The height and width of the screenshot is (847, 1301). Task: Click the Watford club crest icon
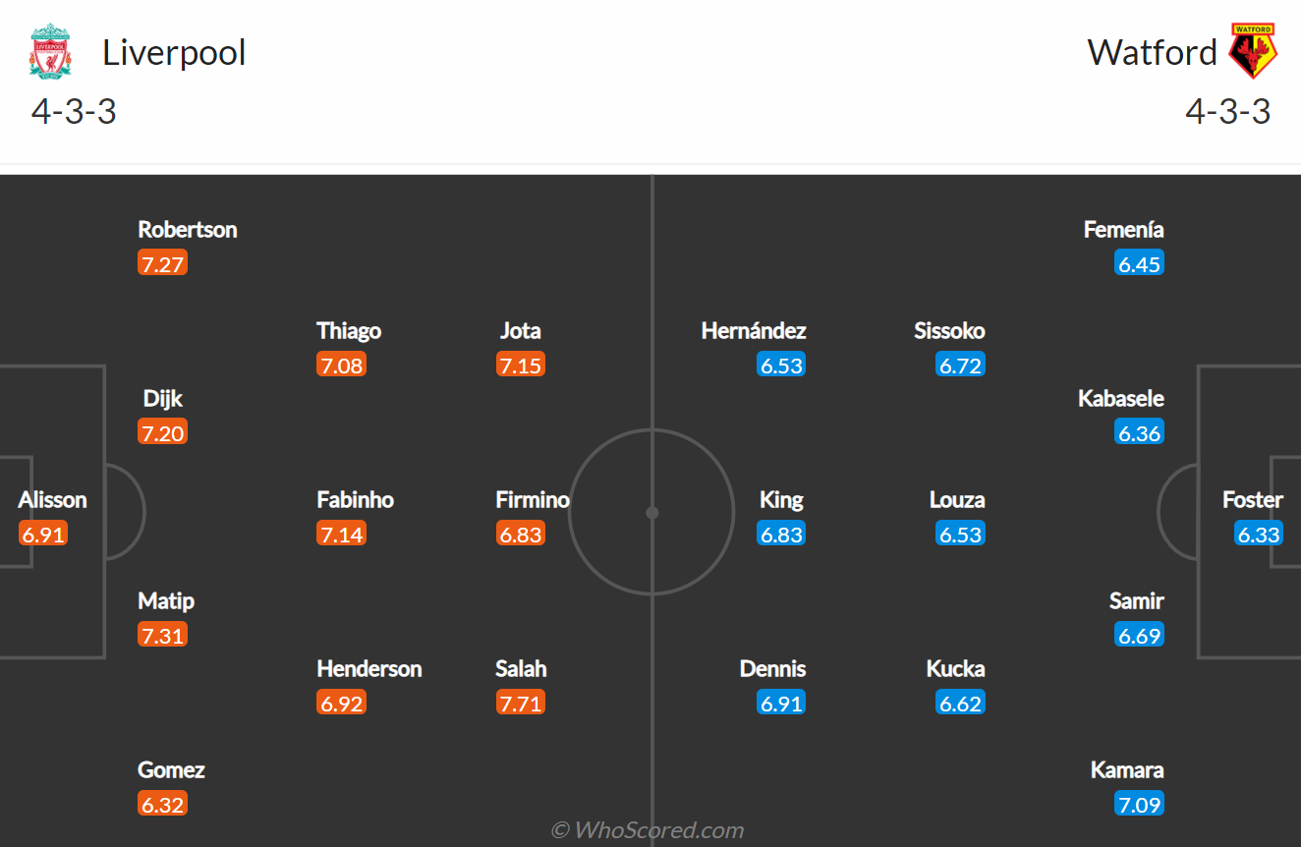click(x=1253, y=52)
